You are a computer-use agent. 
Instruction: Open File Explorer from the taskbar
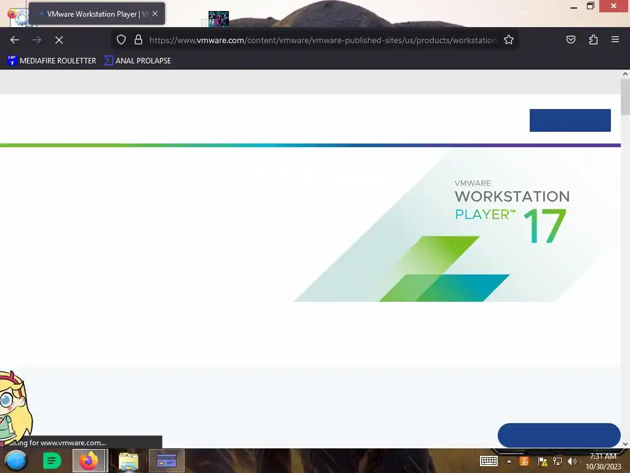129,461
